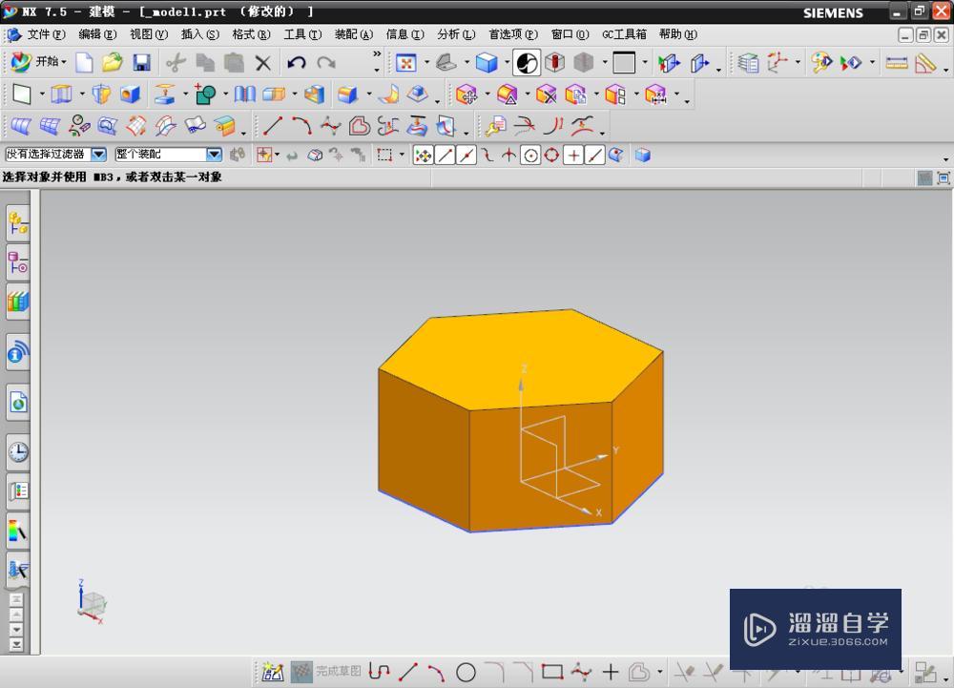This screenshot has height=688, width=954.
Task: Open the 编辑(E) menu
Action: (x=97, y=34)
